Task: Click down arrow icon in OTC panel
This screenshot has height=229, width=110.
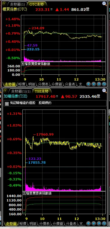Action: (x=94, y=84)
